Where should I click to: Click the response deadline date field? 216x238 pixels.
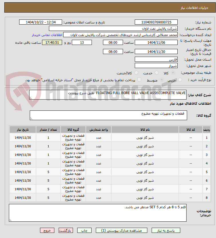click(156, 43)
